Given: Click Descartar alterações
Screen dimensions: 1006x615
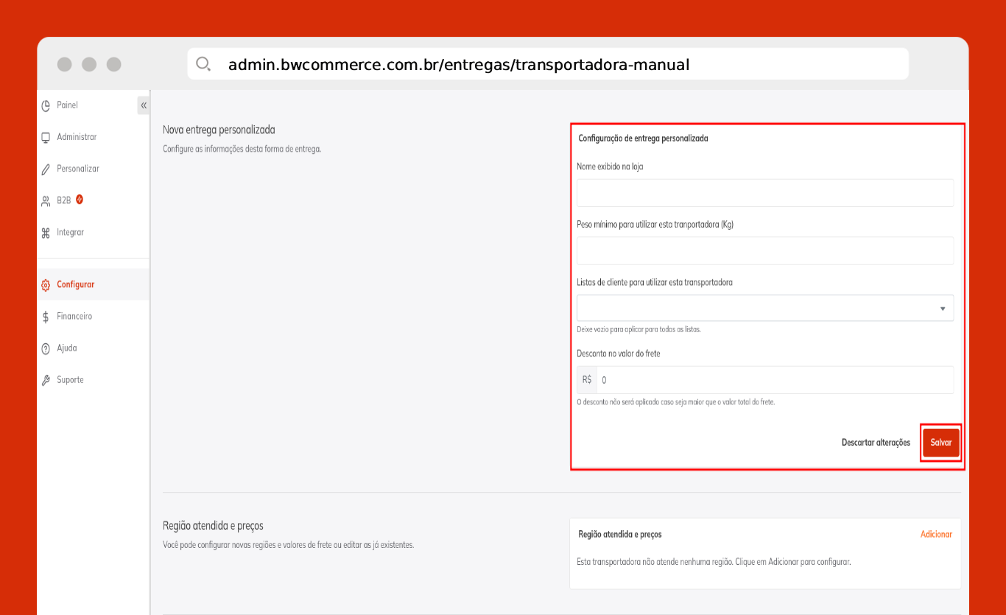Looking at the screenshot, I should click(x=876, y=443).
